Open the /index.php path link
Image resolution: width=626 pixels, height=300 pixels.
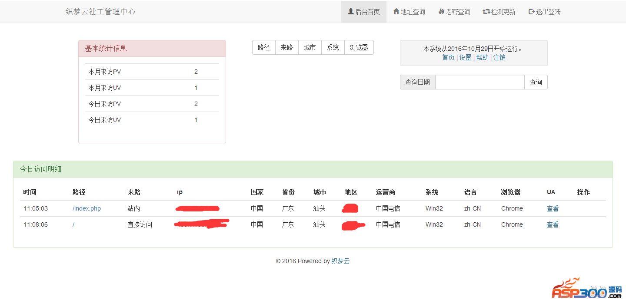(87, 208)
